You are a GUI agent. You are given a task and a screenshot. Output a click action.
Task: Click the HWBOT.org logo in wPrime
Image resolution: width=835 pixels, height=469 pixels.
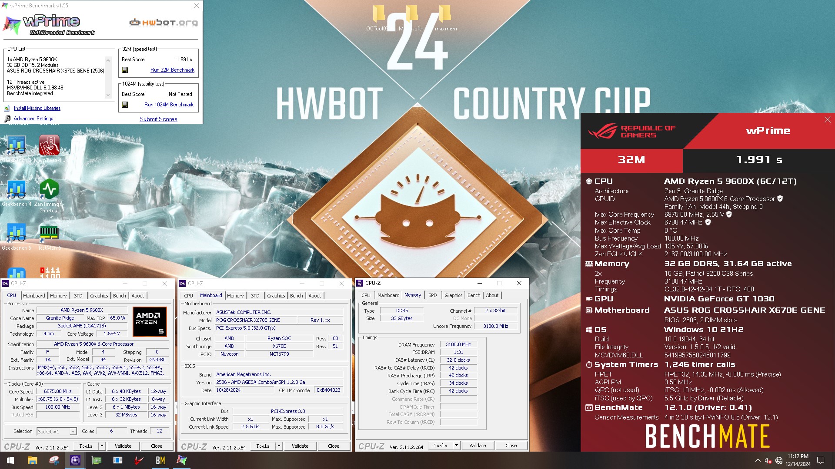point(164,22)
